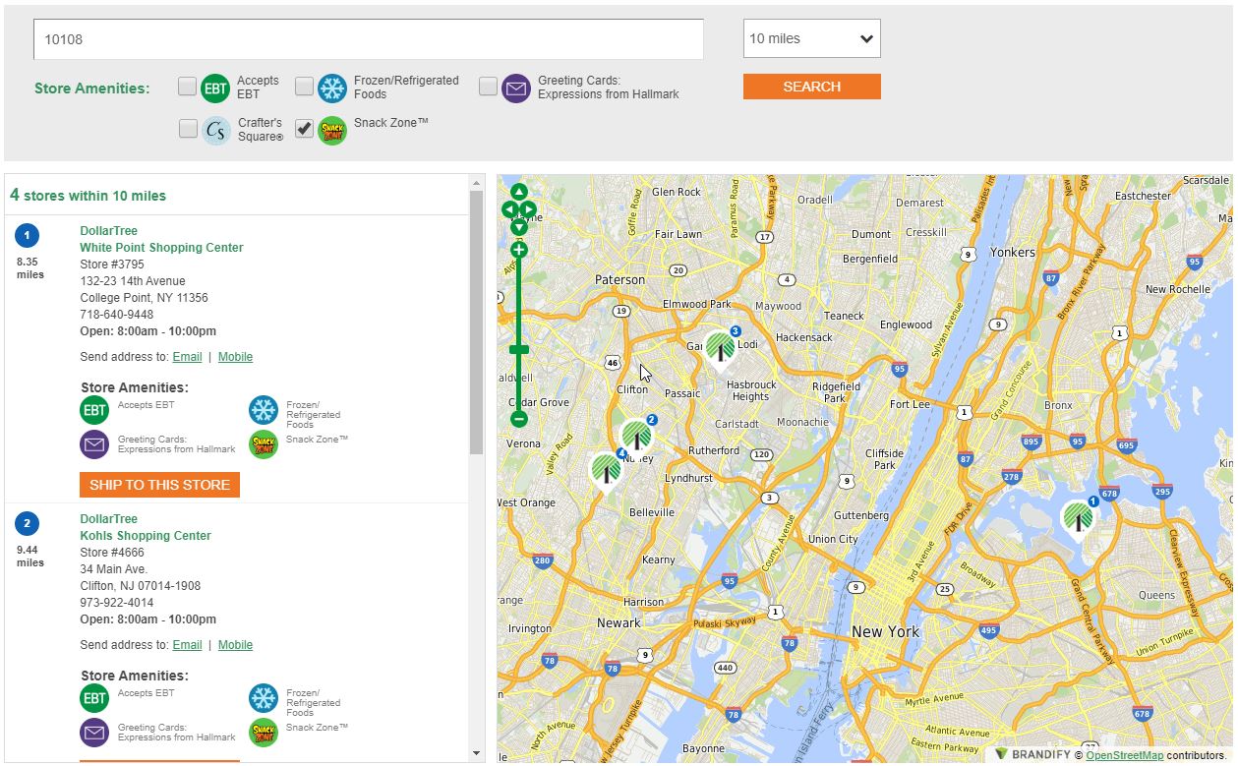Click the Mobile link for store #4666
The height and width of the screenshot is (766, 1238).
pos(235,645)
